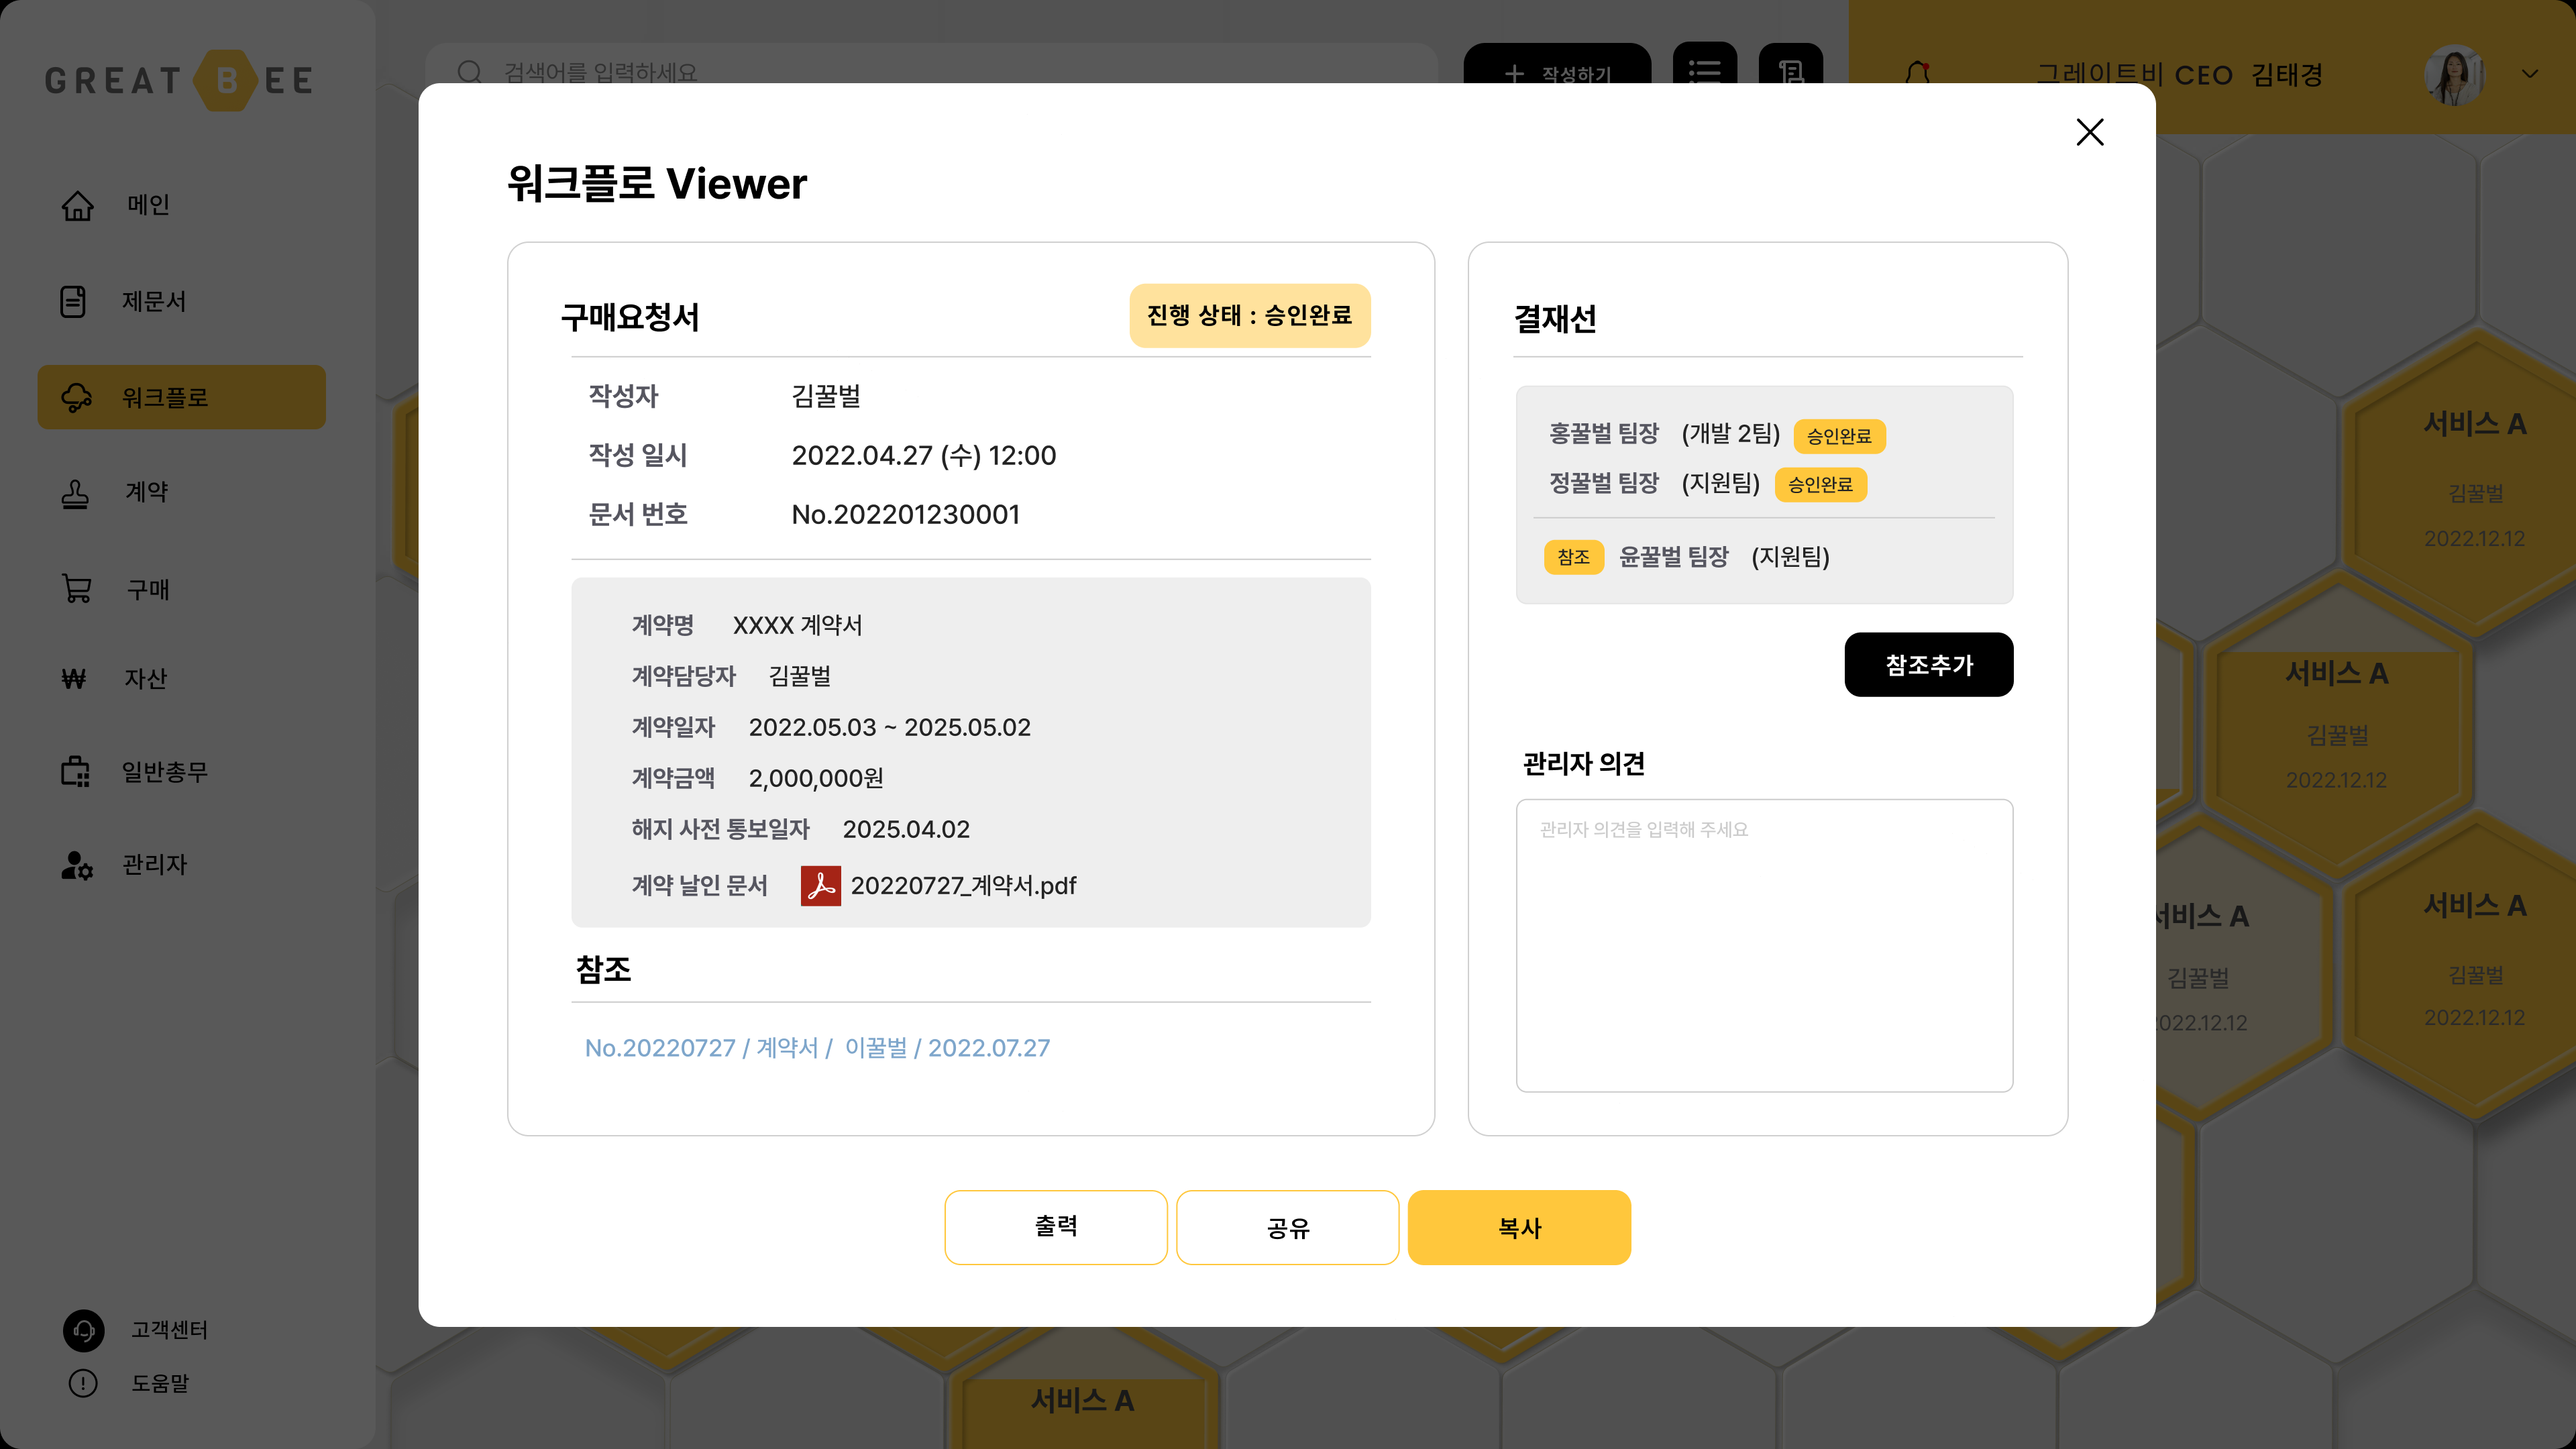This screenshot has height=1449, width=2576.
Task: Click the 일반총무 briefcase icon
Action: pyautogui.click(x=75, y=771)
